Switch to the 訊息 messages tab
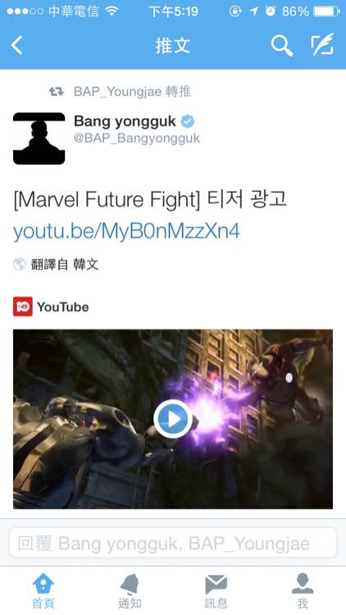This screenshot has width=346, height=615. pyautogui.click(x=216, y=591)
